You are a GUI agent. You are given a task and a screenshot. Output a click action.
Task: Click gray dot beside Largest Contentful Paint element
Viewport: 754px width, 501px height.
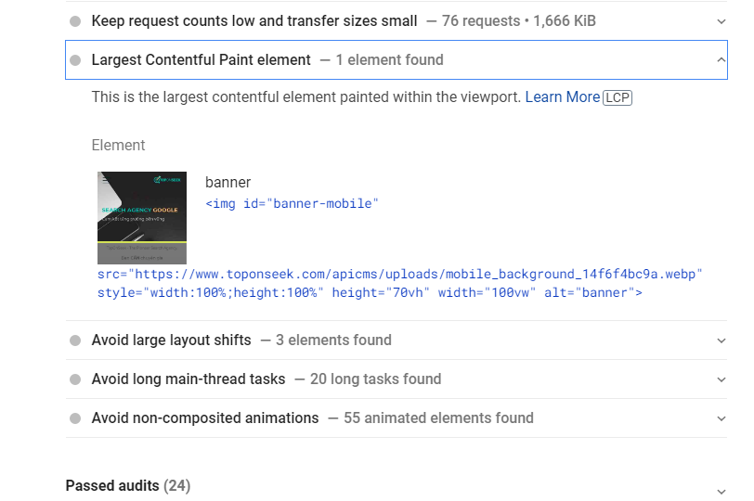click(x=75, y=60)
